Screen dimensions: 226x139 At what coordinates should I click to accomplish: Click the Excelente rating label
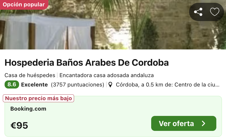[34, 85]
